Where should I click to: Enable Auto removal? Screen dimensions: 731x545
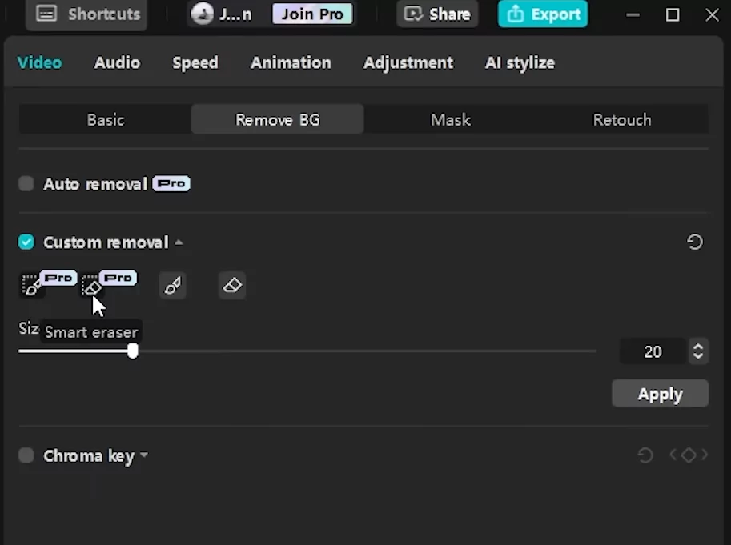26,183
